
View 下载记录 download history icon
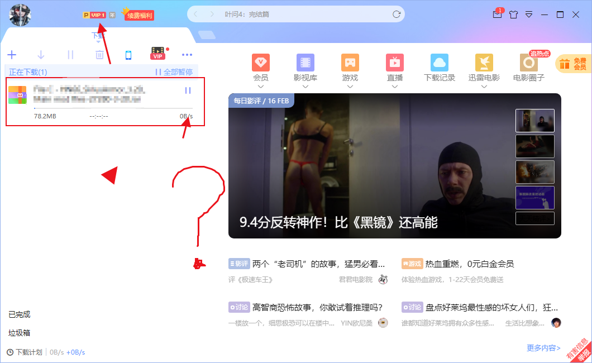click(x=439, y=63)
